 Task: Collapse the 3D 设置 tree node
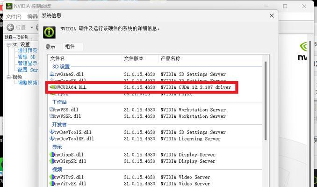tap(8, 45)
